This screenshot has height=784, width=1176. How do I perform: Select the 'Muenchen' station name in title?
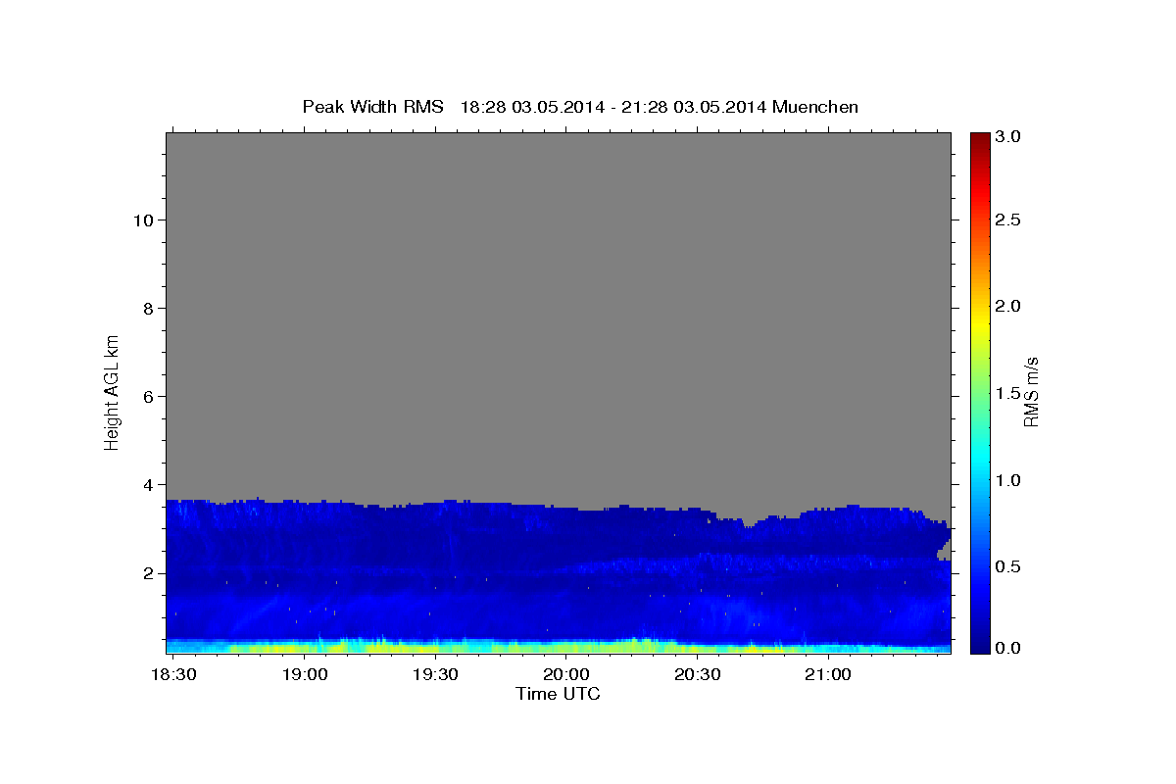pos(815,107)
